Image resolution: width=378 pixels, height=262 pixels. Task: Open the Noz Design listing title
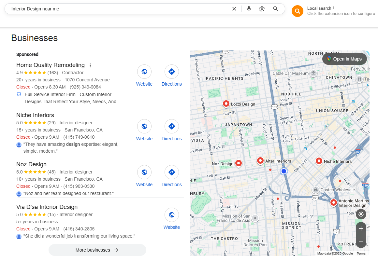coord(31,164)
